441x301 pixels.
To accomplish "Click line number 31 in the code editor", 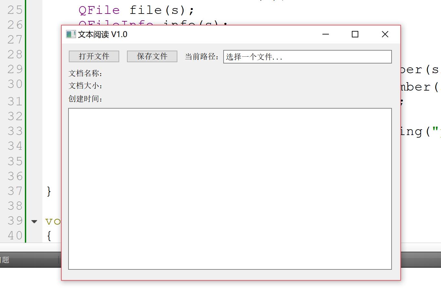I will 15,102.
